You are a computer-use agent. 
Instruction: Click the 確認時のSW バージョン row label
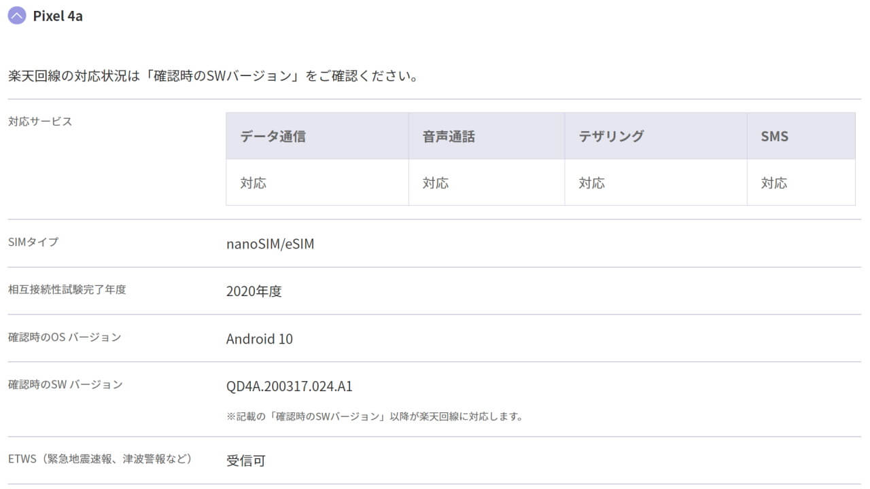pos(65,384)
